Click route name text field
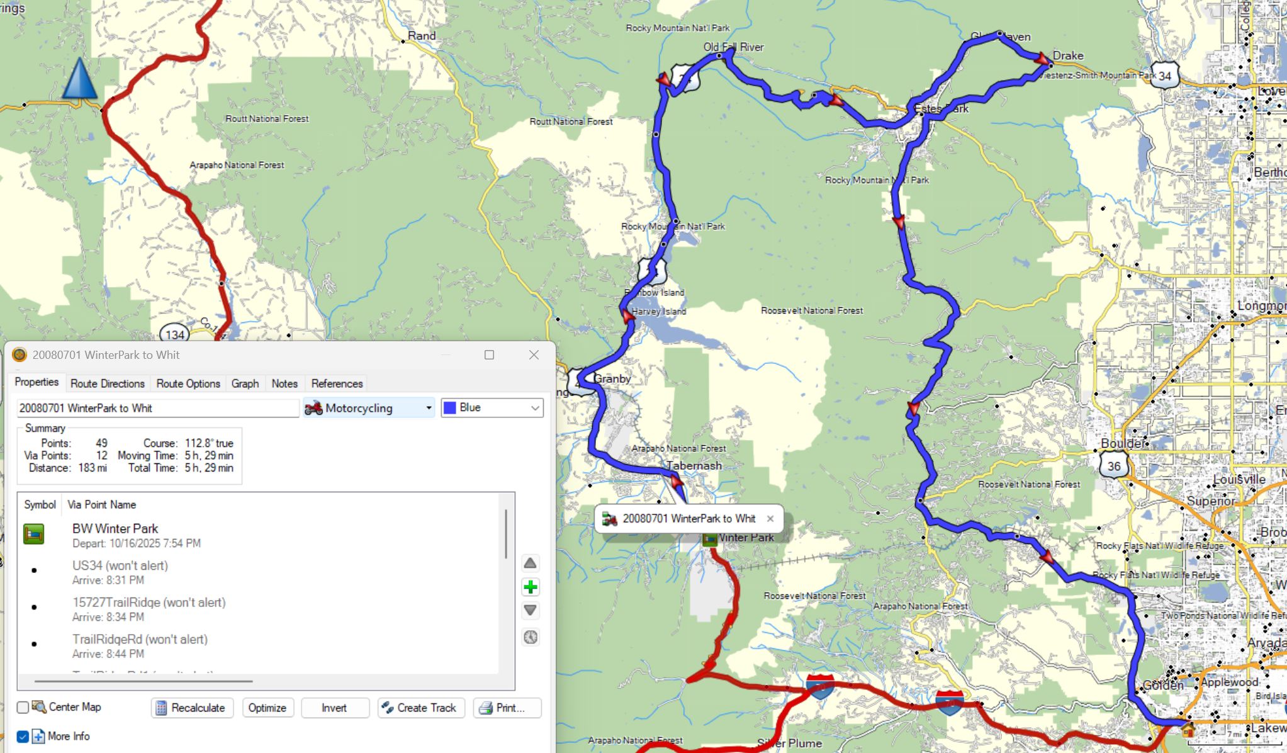Viewport: 1287px width, 753px height. [x=157, y=408]
